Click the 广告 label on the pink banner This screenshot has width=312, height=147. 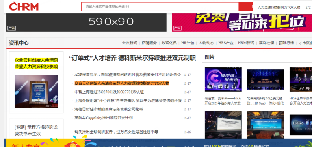click(x=177, y=28)
